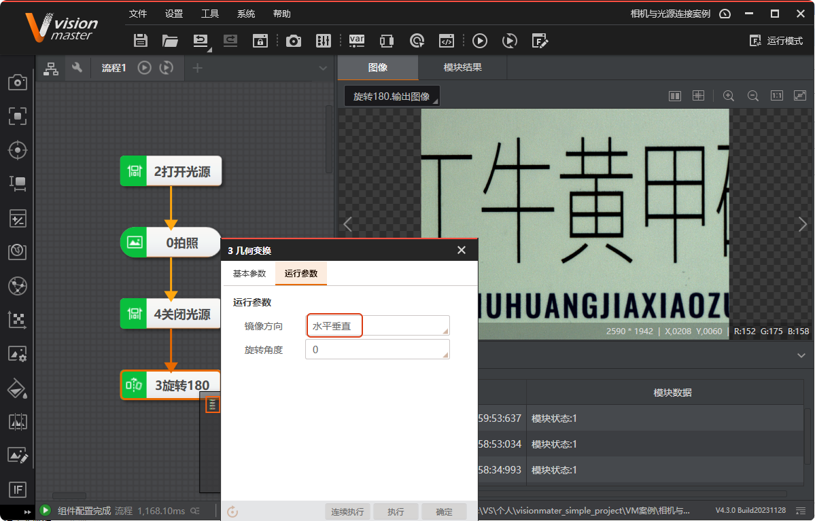815x521 pixels.
Task: Run 流程1 continuously with its loop icon
Action: tap(167, 67)
